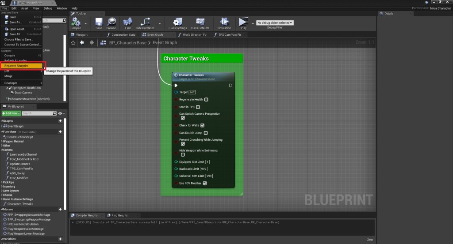The image size is (453, 244).
Task: Switch to the Construction Script tab
Action: click(123, 34)
